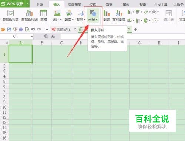Redo the last action

(x=39, y=30)
